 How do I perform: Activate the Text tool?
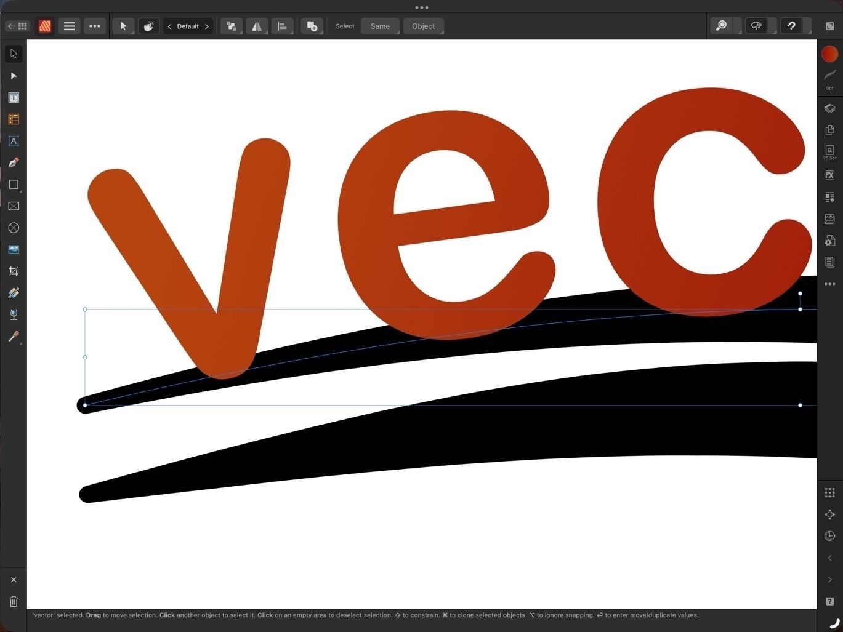(13, 97)
